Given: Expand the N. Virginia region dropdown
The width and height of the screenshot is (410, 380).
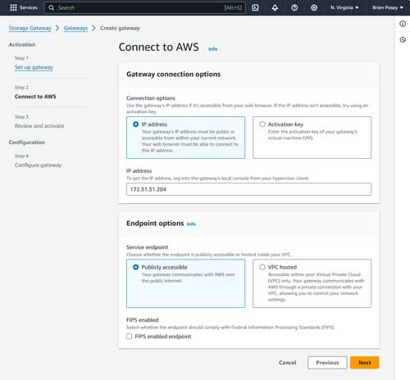Looking at the screenshot, I should tap(344, 7).
